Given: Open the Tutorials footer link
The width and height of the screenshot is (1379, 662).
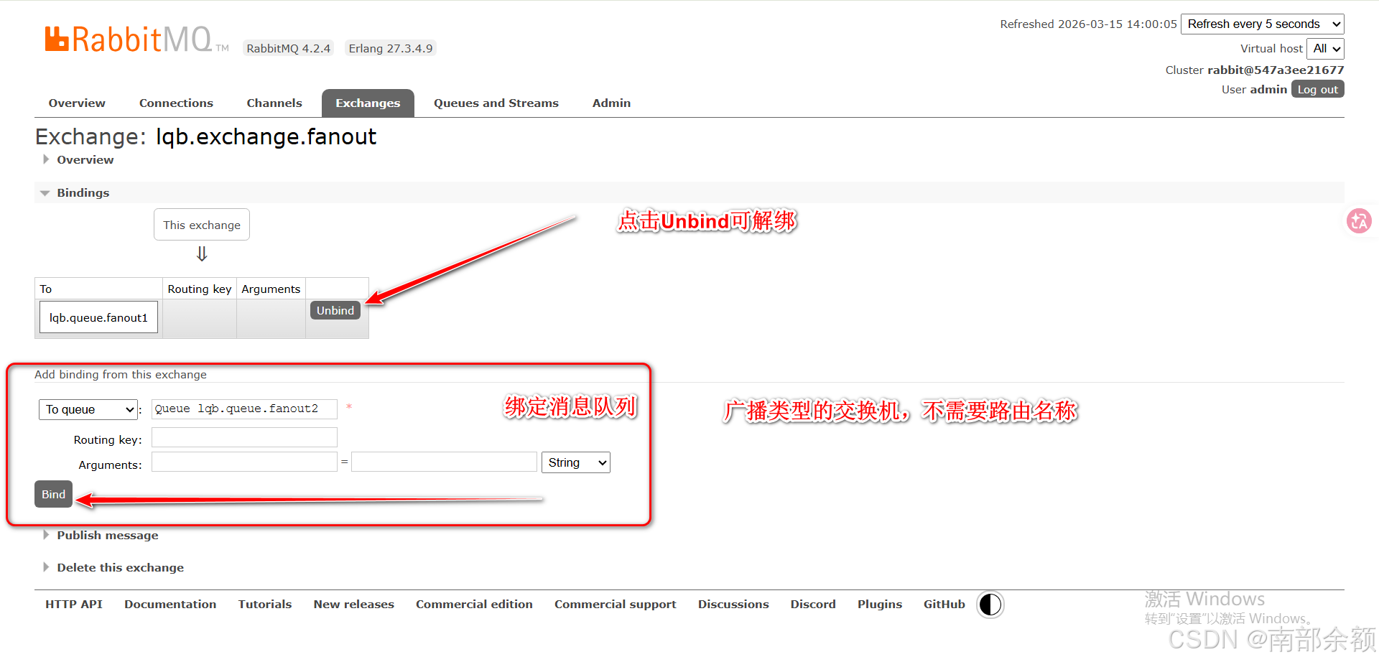Looking at the screenshot, I should pos(265,604).
